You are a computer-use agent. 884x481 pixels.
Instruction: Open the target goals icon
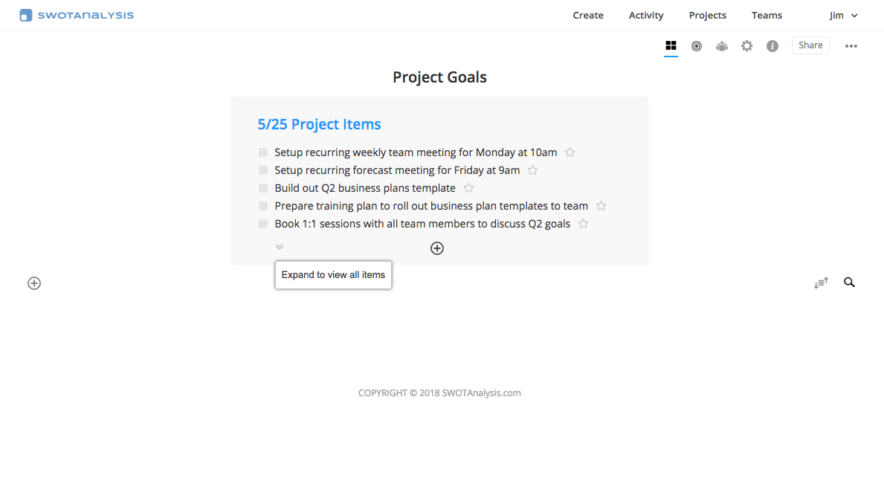coord(696,46)
